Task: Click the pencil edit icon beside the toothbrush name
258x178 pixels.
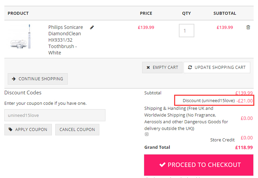Action: tap(92, 28)
